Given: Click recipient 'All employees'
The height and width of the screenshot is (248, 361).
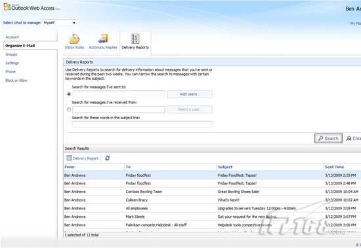Looking at the screenshot, I should point(137,208).
